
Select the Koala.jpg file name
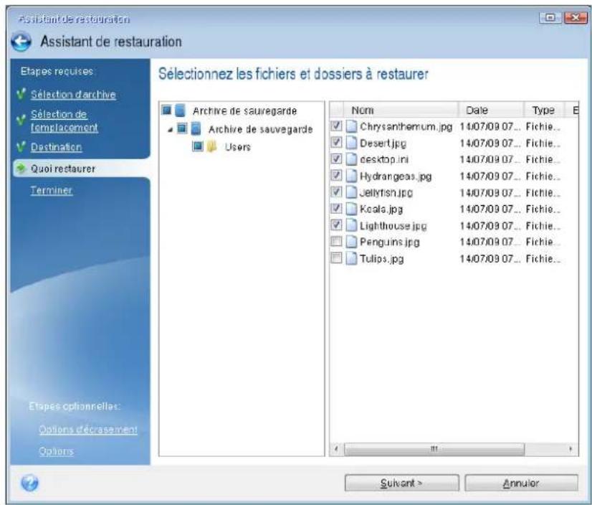(x=381, y=209)
